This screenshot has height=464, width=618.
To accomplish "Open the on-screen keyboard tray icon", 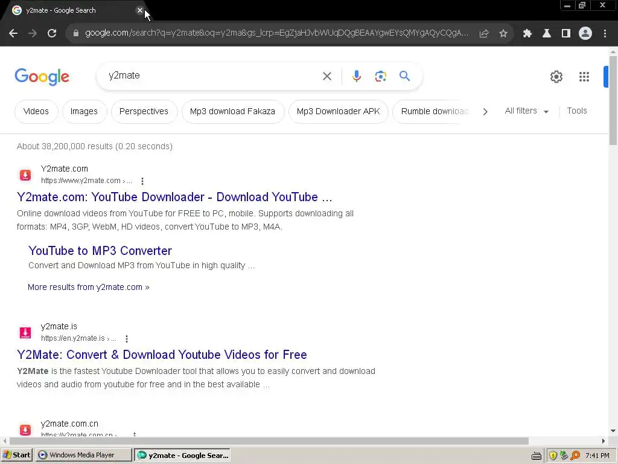I will pyautogui.click(x=537, y=456).
